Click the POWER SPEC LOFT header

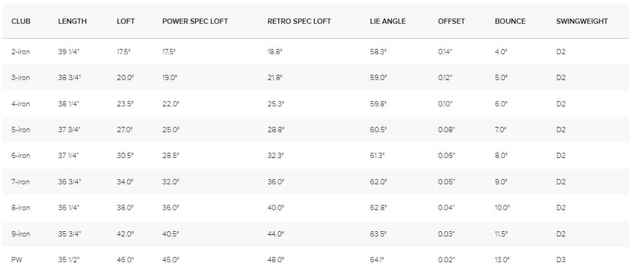(x=195, y=21)
